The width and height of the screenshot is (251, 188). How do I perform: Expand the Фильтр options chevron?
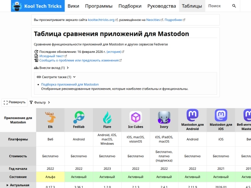point(49,102)
